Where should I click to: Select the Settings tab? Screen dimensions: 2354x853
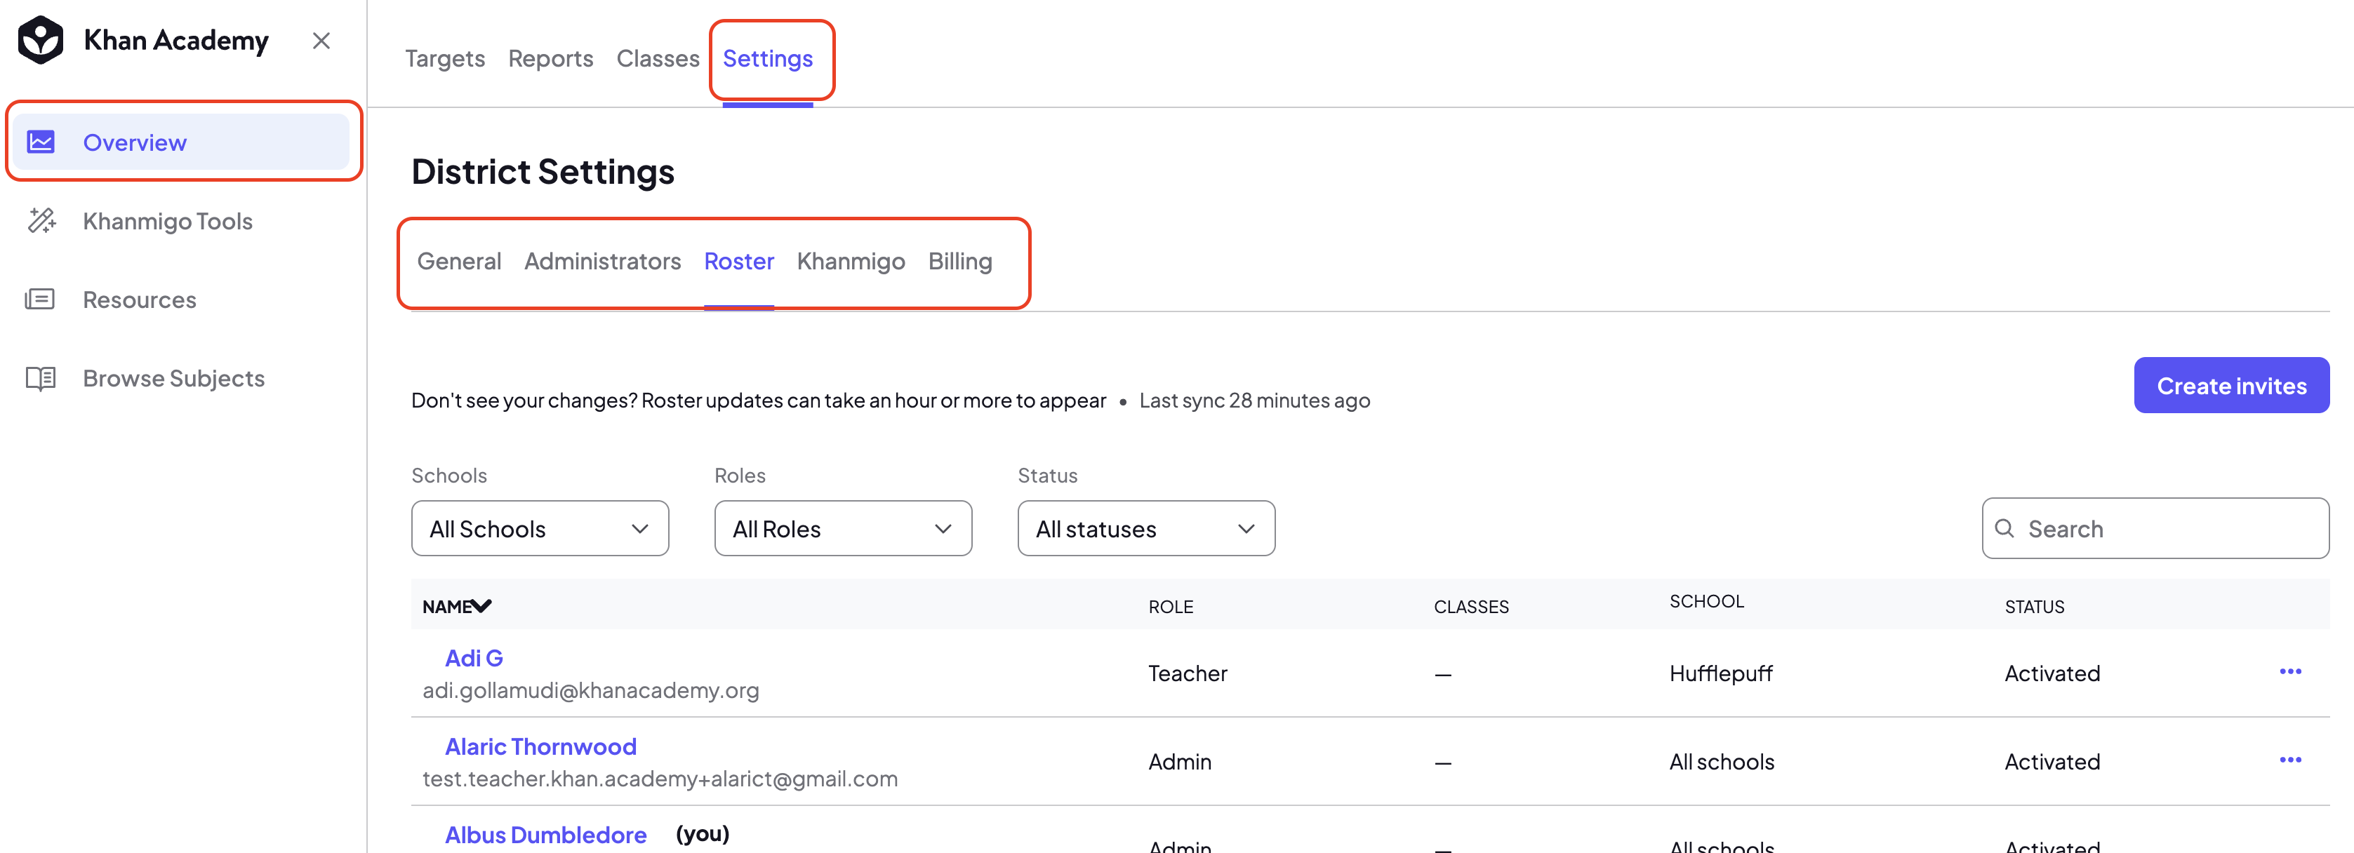click(x=768, y=58)
